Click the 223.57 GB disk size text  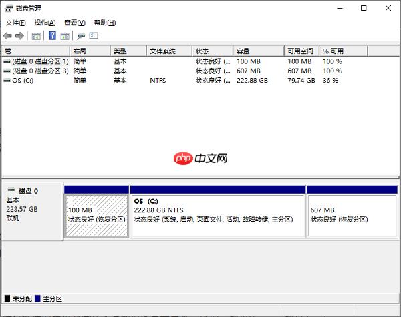click(22, 209)
